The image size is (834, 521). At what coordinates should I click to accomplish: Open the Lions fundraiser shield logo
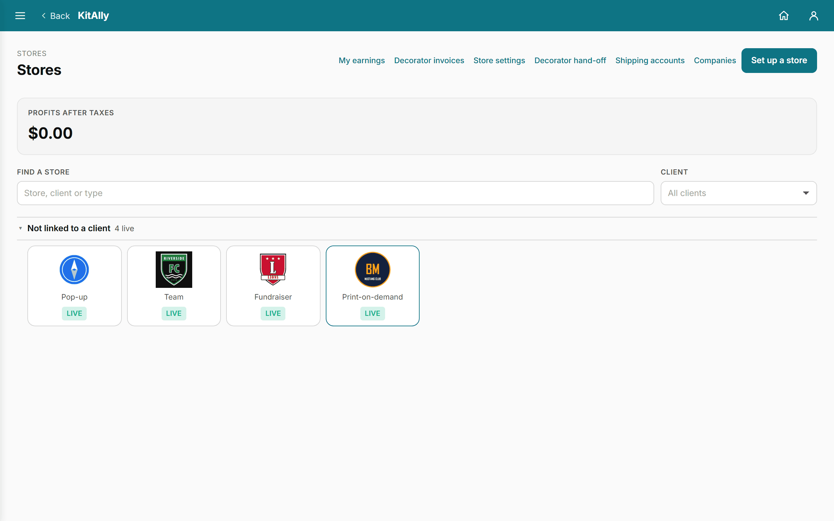(273, 270)
